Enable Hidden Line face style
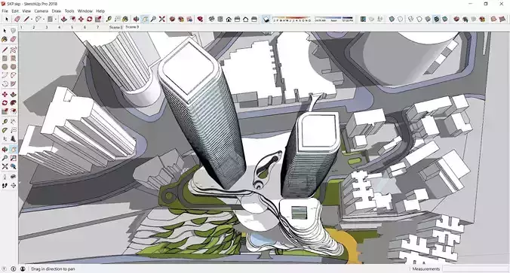 419,19
